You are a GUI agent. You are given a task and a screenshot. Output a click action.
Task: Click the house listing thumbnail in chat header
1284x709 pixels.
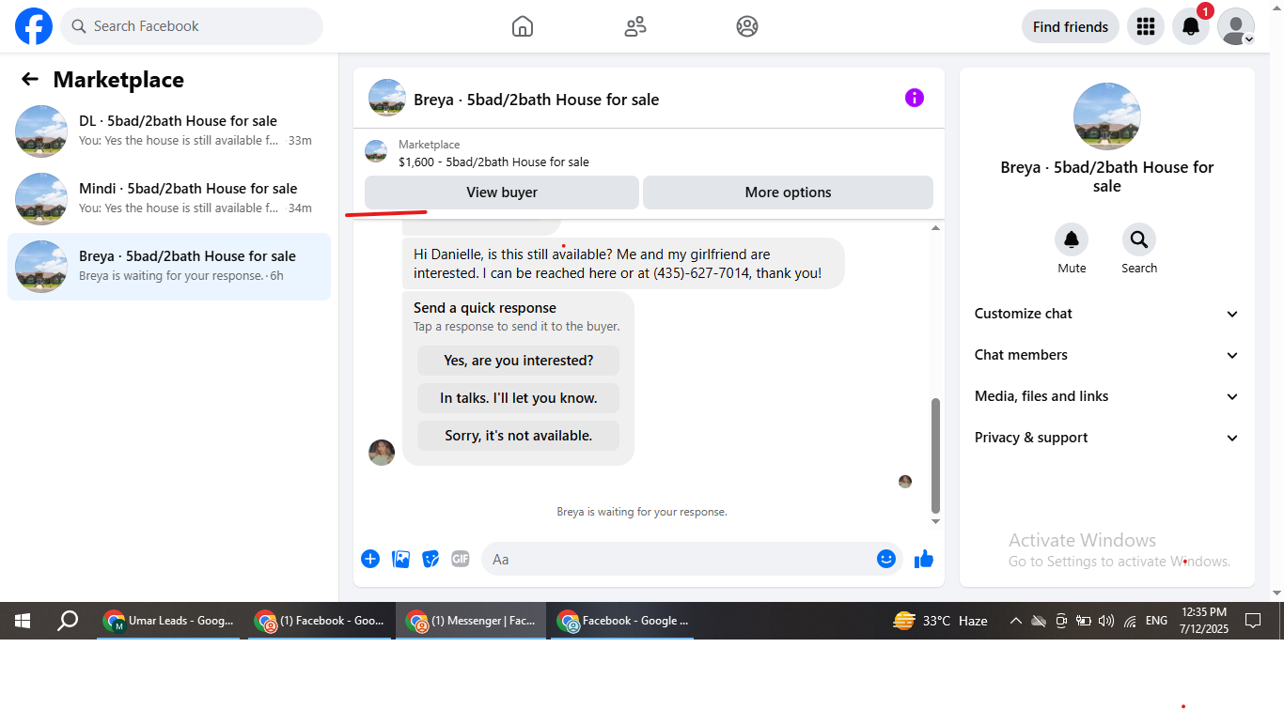pos(387,98)
